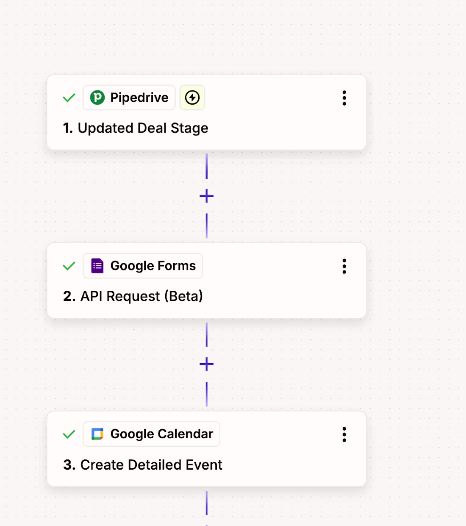The height and width of the screenshot is (526, 466).
Task: Open the Updated Deal Stage trigger step
Action: click(143, 128)
